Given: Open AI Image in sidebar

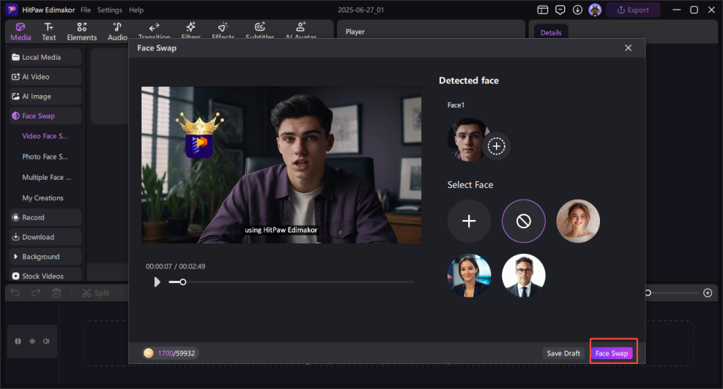Looking at the screenshot, I should click(x=45, y=97).
